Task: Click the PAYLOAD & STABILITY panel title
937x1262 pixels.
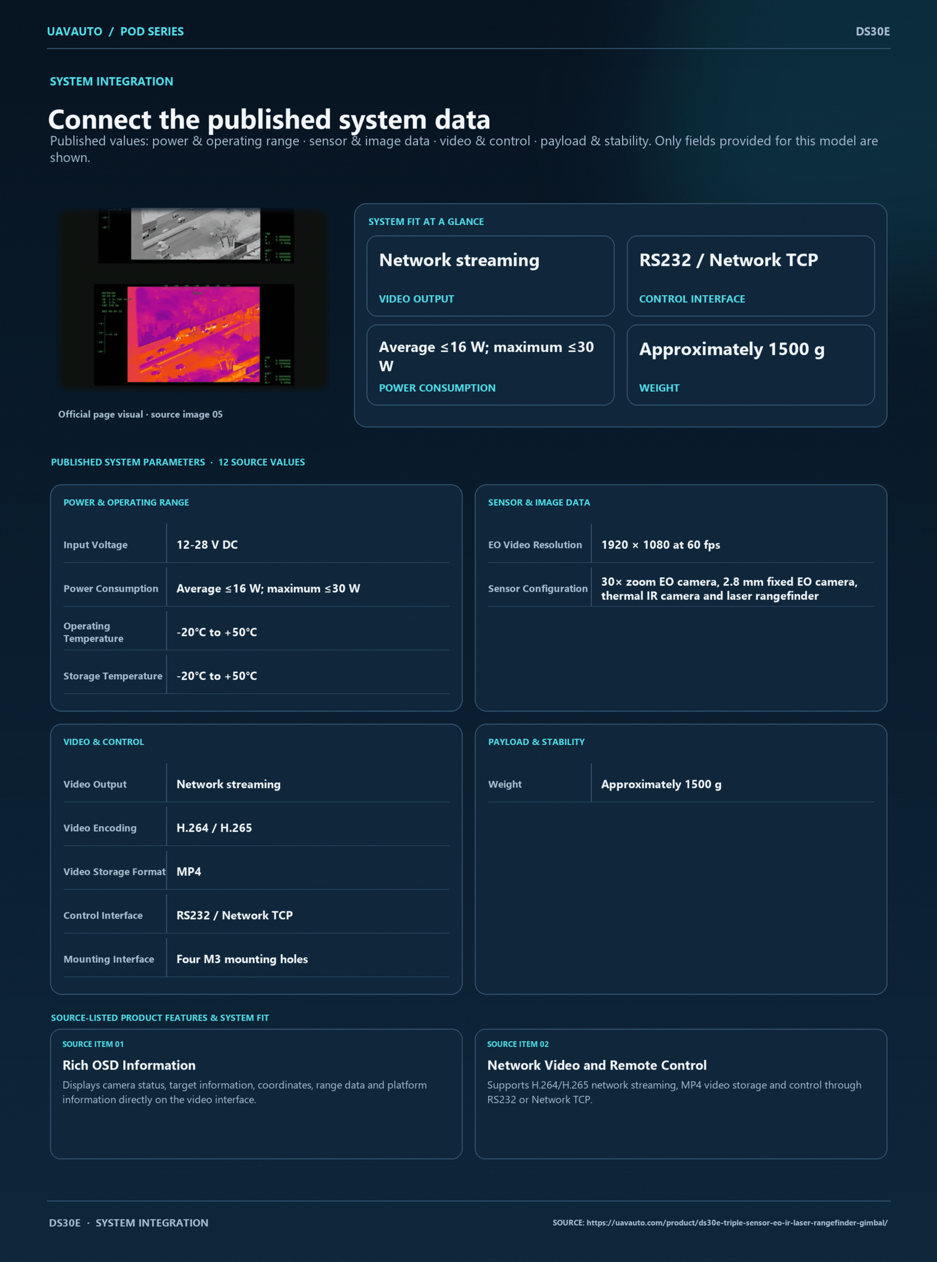Action: pyautogui.click(x=536, y=742)
